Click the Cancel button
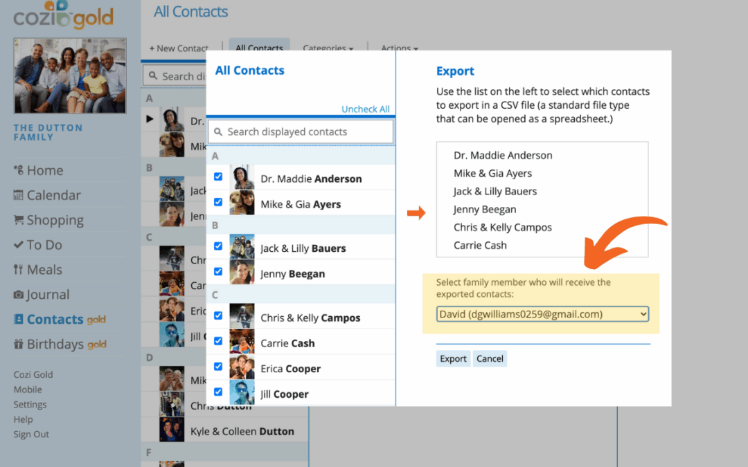This screenshot has width=748, height=467. (490, 358)
